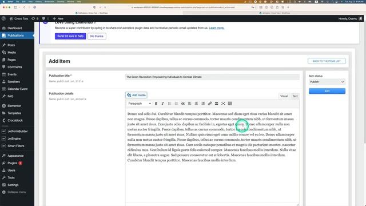
Task: Open the Howdy, Osamu account menu
Action: pyautogui.click(x=350, y=18)
